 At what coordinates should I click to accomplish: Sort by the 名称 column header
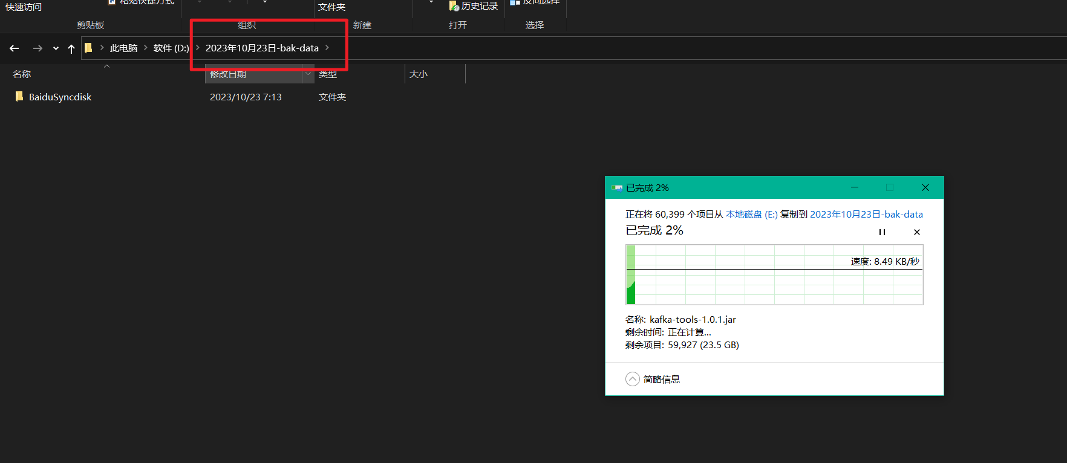pyautogui.click(x=22, y=74)
